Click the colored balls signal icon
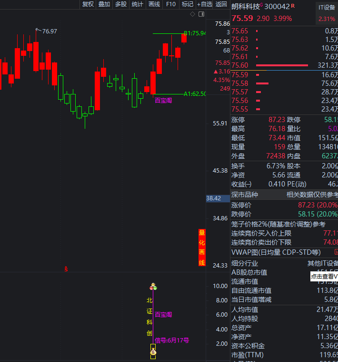338x362 pixels. (x=153, y=287)
